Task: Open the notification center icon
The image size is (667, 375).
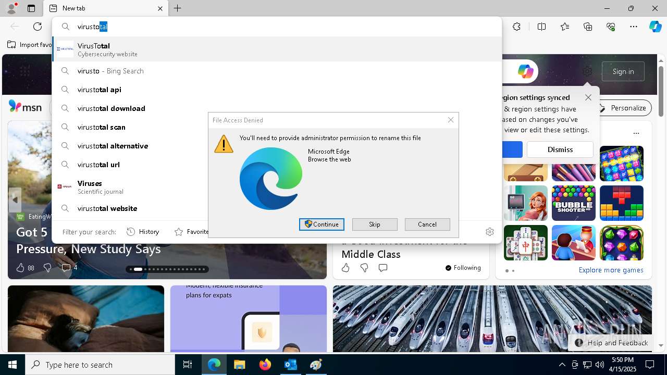Action: coord(650,365)
